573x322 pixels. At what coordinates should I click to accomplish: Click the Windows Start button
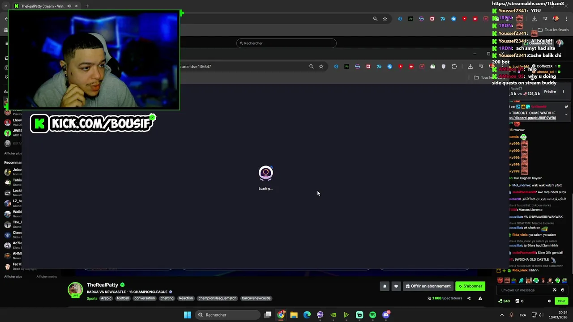[188, 315]
